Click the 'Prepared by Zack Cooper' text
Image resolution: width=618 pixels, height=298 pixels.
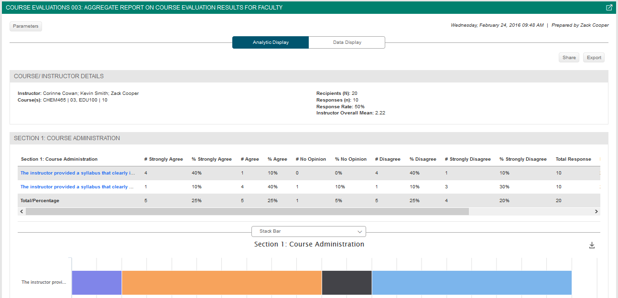580,25
